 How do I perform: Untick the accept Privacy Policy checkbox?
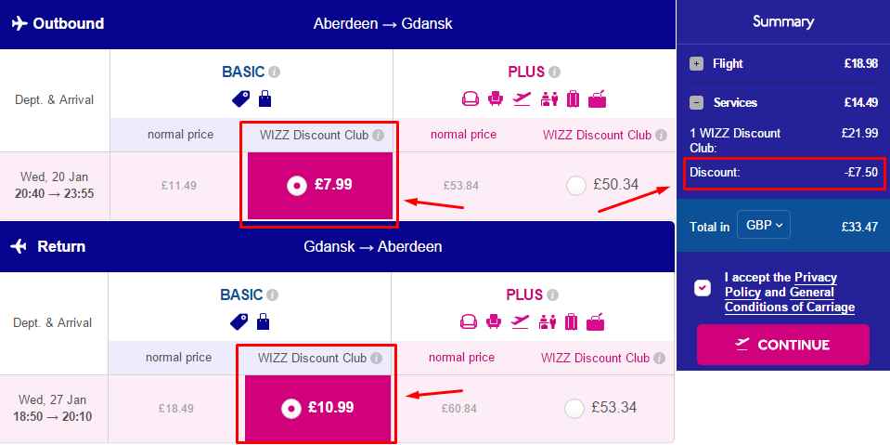pyautogui.click(x=703, y=288)
